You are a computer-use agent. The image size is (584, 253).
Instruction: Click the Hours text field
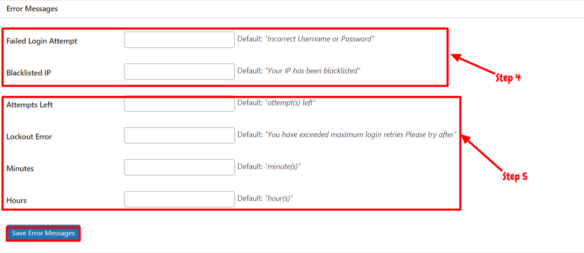(179, 199)
